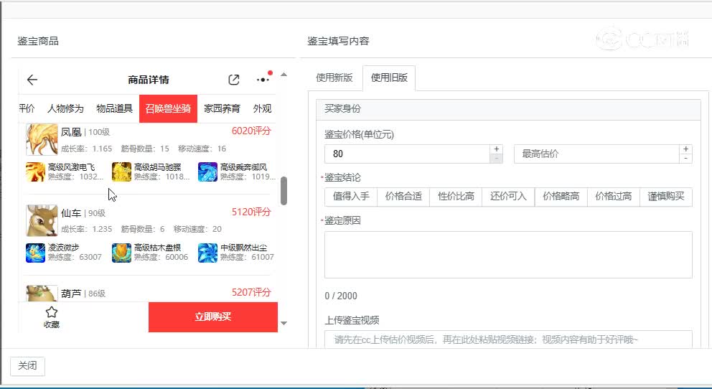Click the 仙车 mount name
The image size is (712, 389).
pos(71,213)
